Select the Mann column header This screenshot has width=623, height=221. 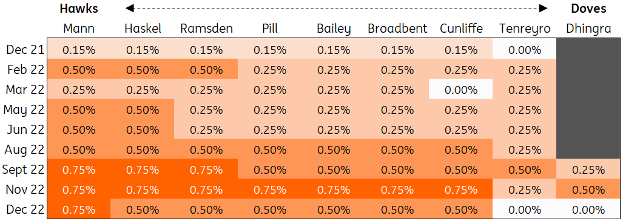click(79, 29)
